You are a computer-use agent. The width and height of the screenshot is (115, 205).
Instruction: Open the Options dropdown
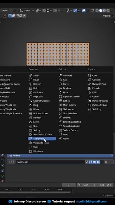click(108, 16)
